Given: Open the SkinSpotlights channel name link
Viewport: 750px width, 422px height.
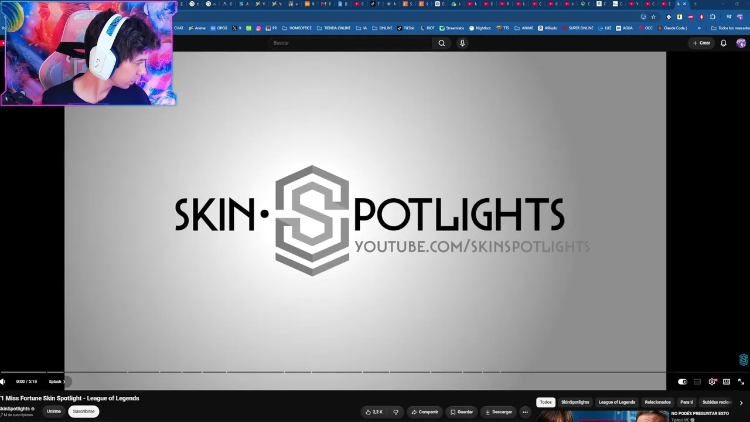Looking at the screenshot, I should 15,409.
